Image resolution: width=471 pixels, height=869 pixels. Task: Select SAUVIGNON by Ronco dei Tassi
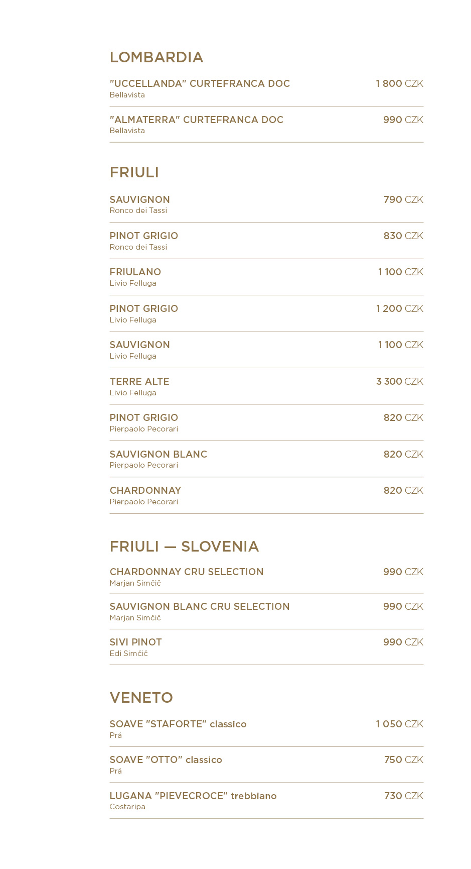[266, 204]
